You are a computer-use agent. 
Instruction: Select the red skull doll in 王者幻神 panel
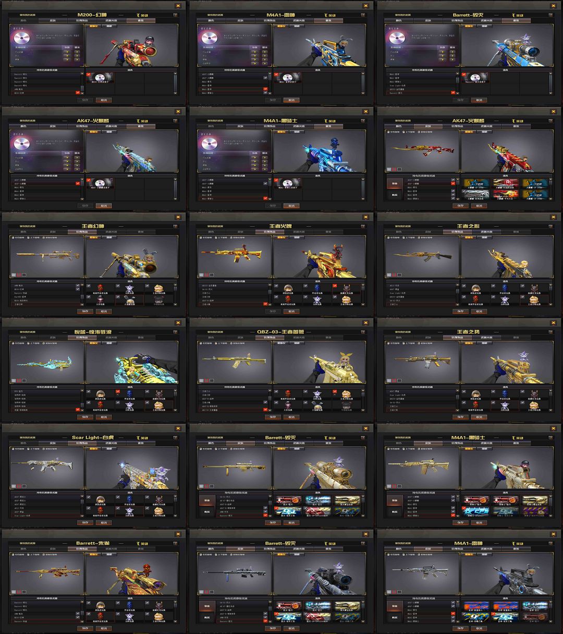(100, 288)
